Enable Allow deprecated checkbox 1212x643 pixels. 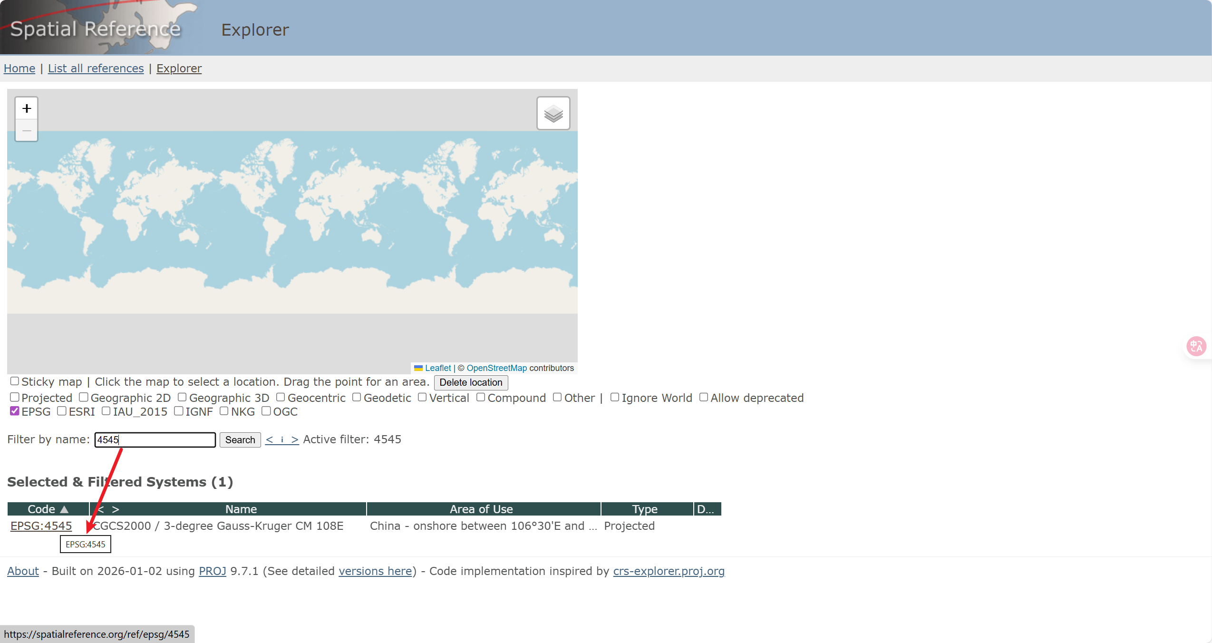704,398
